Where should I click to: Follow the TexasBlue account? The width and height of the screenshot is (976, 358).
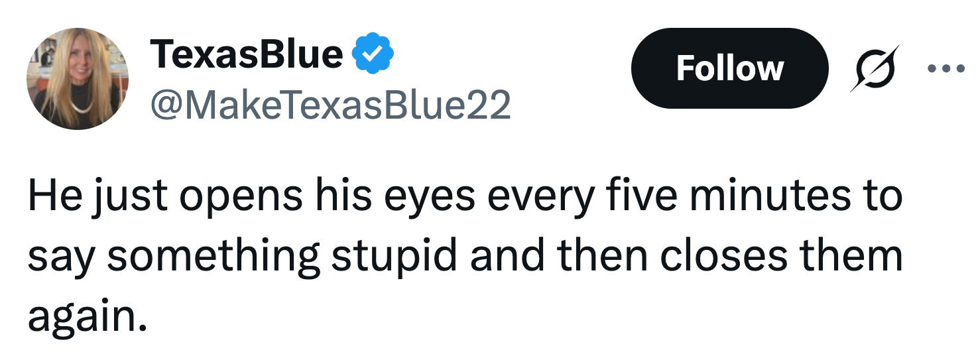[729, 68]
